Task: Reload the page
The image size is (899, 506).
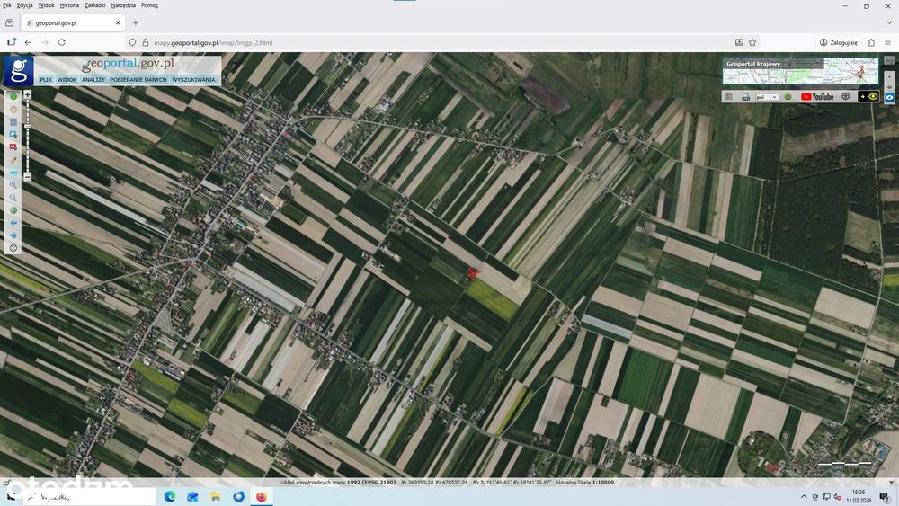Action: 62,42
